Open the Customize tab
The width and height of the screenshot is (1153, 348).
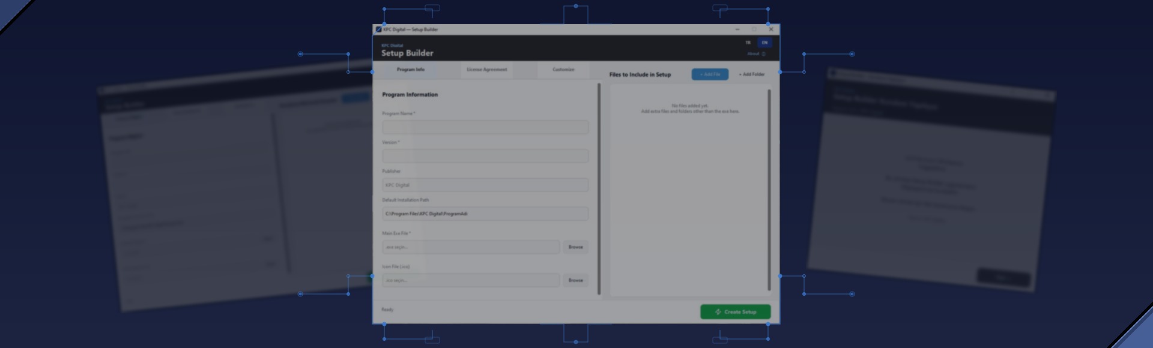click(x=563, y=70)
